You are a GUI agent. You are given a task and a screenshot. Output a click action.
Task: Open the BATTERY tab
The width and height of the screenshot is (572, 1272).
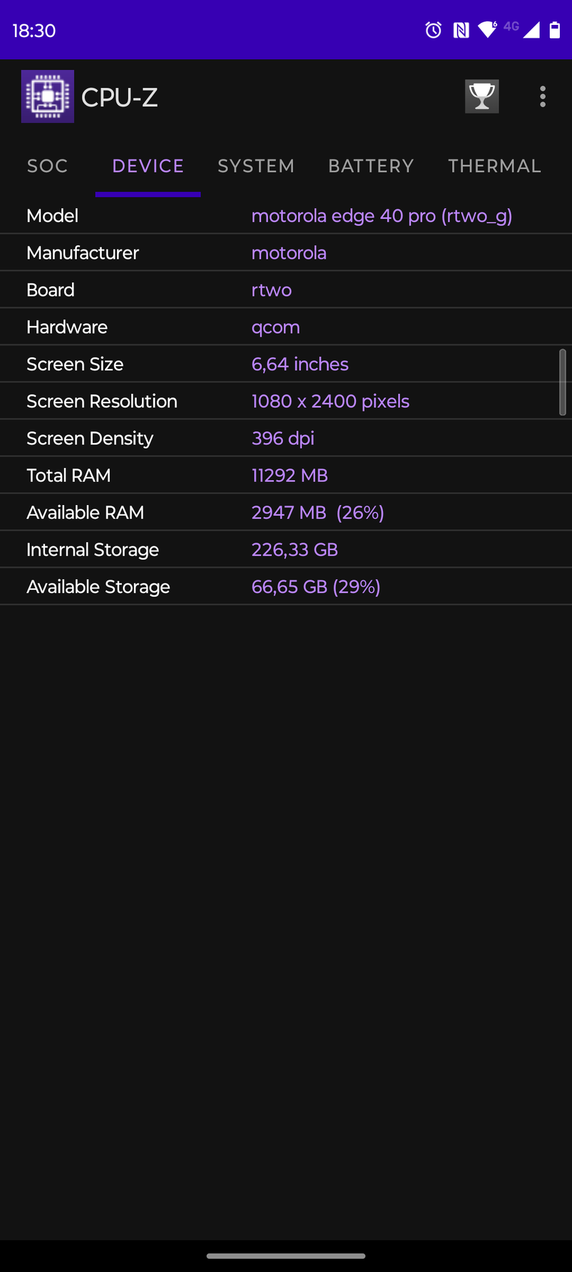(x=371, y=166)
